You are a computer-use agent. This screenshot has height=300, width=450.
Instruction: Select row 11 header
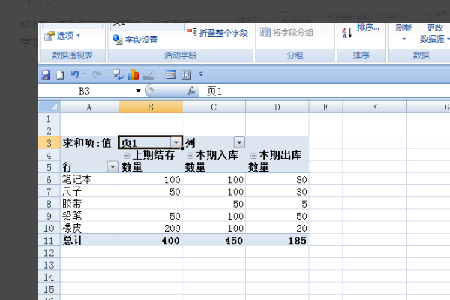pos(48,240)
